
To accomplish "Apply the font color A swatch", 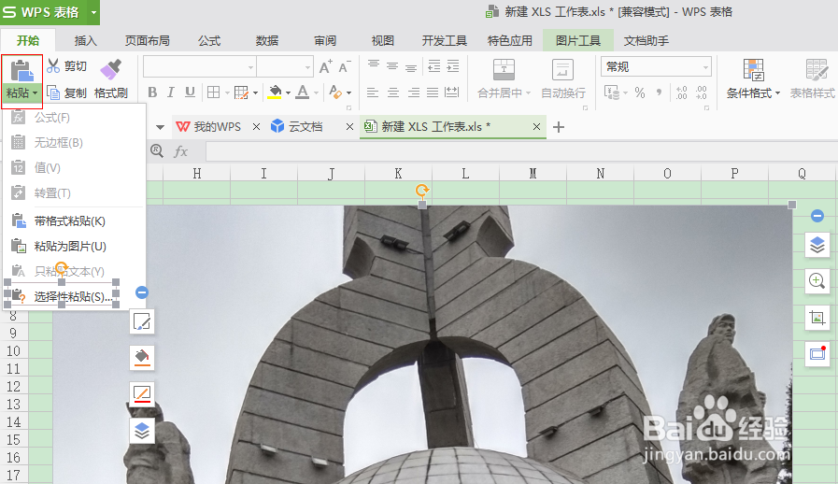I will (x=303, y=93).
